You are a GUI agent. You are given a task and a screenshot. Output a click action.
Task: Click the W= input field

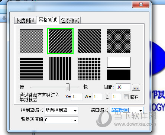[x=97, y=97]
